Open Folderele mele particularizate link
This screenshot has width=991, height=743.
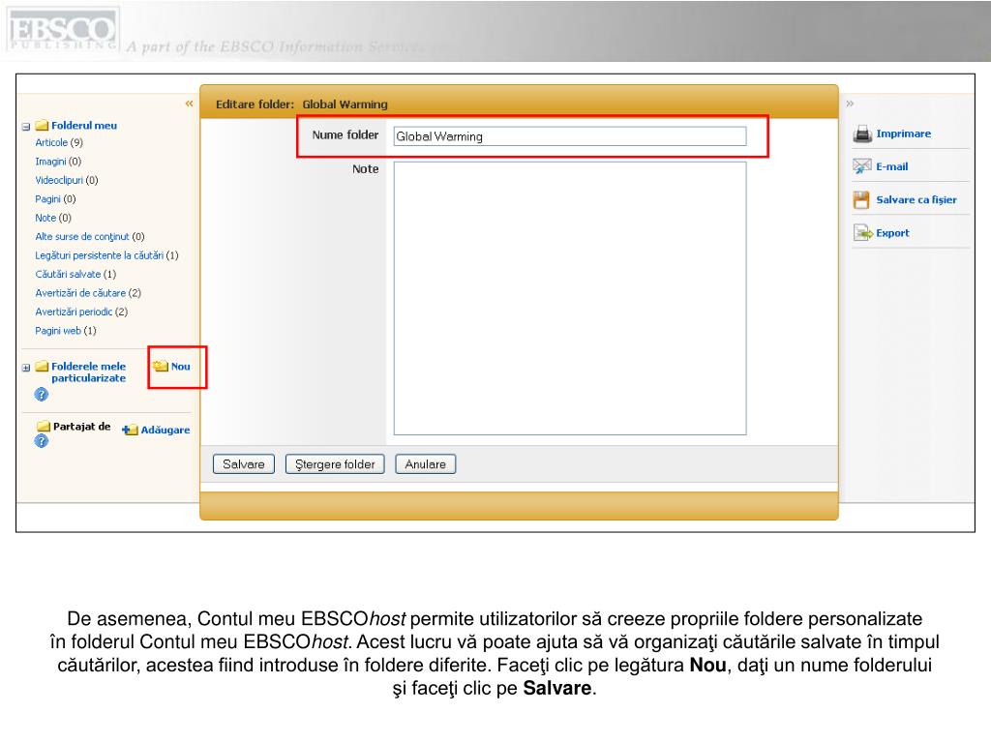pyautogui.click(x=88, y=372)
